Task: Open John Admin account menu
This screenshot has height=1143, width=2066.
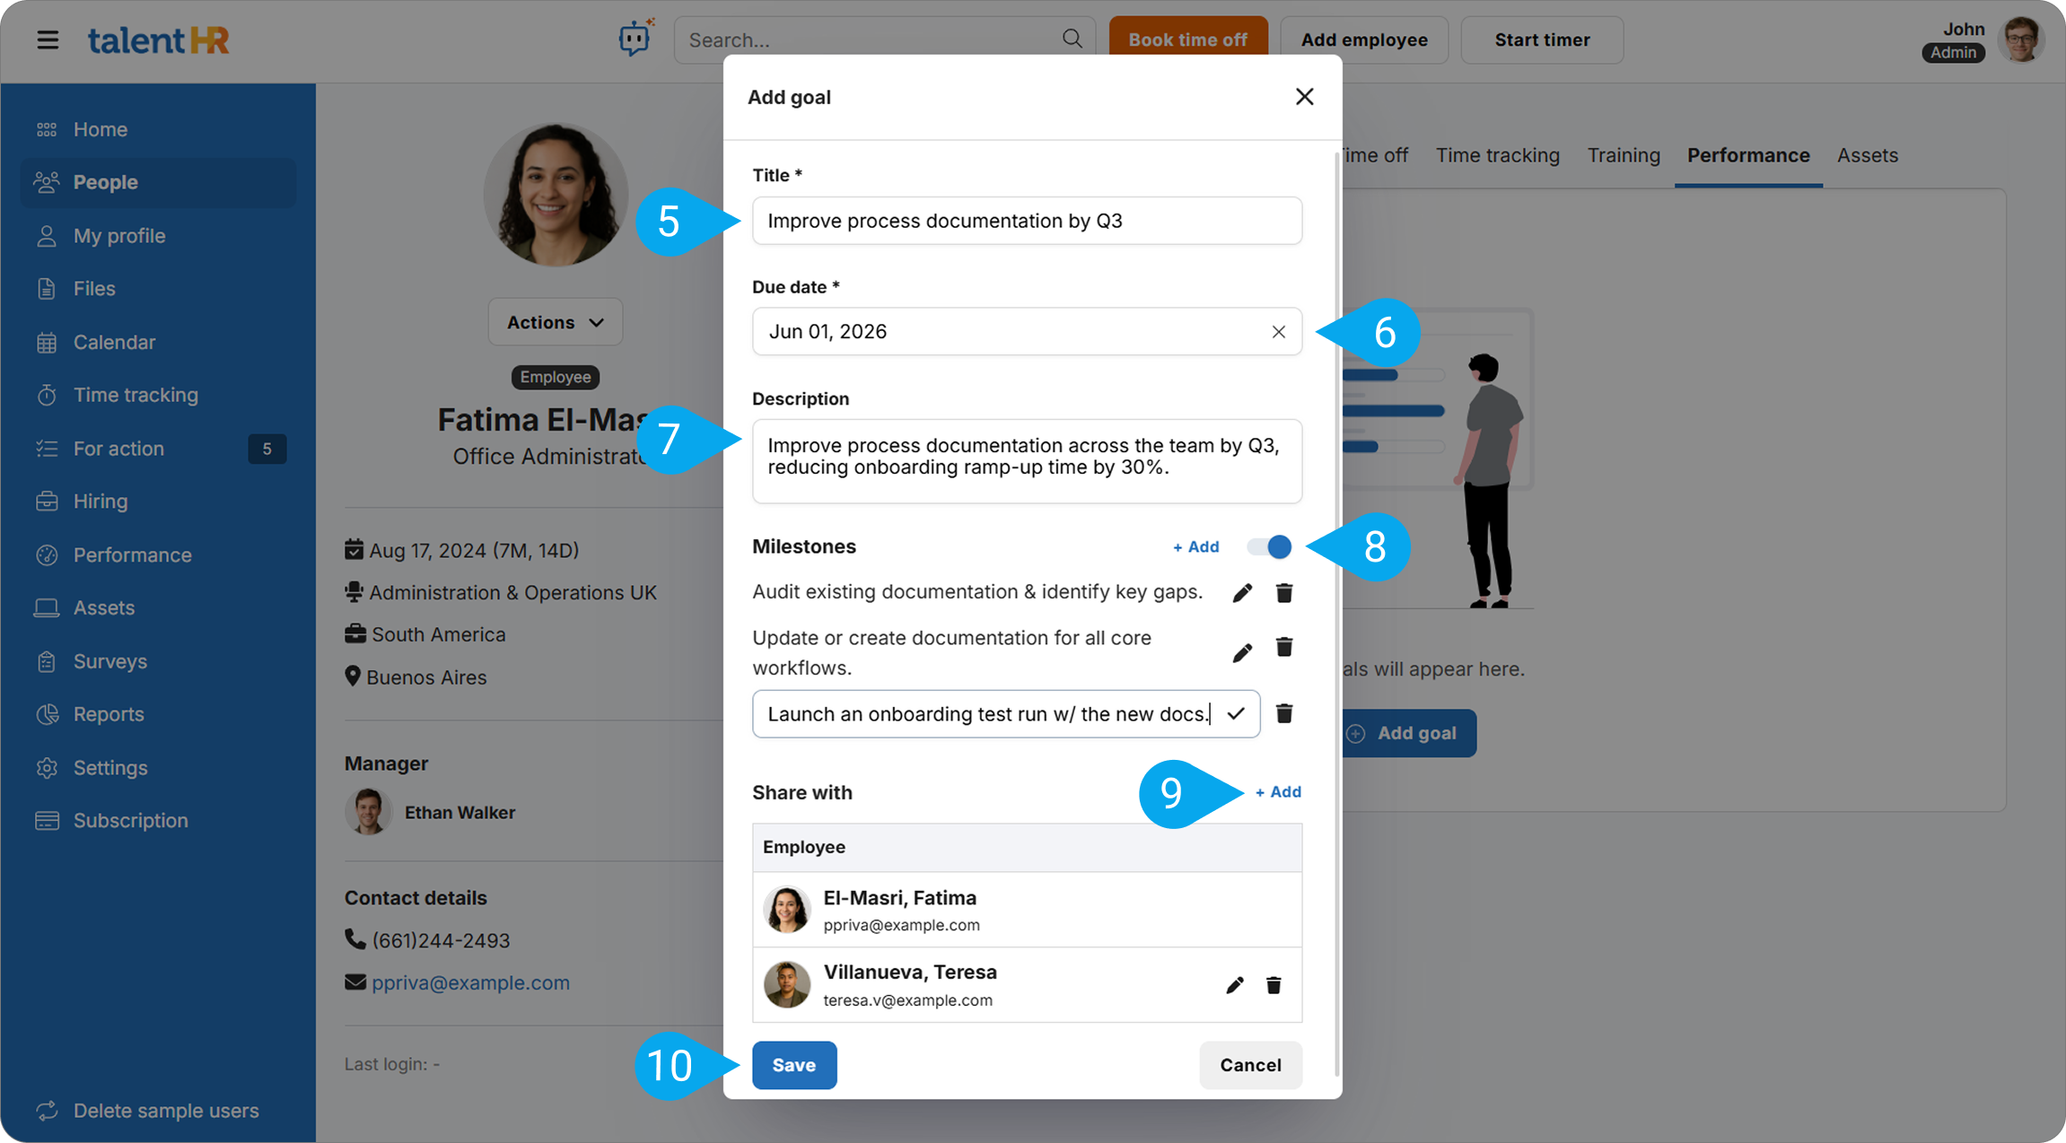Action: tap(2019, 39)
